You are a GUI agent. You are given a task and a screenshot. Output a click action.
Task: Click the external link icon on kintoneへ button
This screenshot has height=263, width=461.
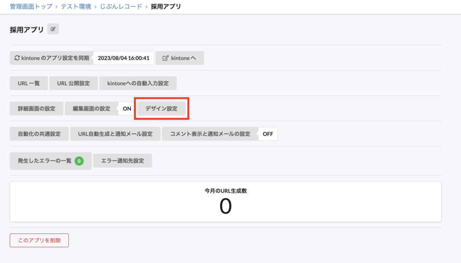click(167, 58)
